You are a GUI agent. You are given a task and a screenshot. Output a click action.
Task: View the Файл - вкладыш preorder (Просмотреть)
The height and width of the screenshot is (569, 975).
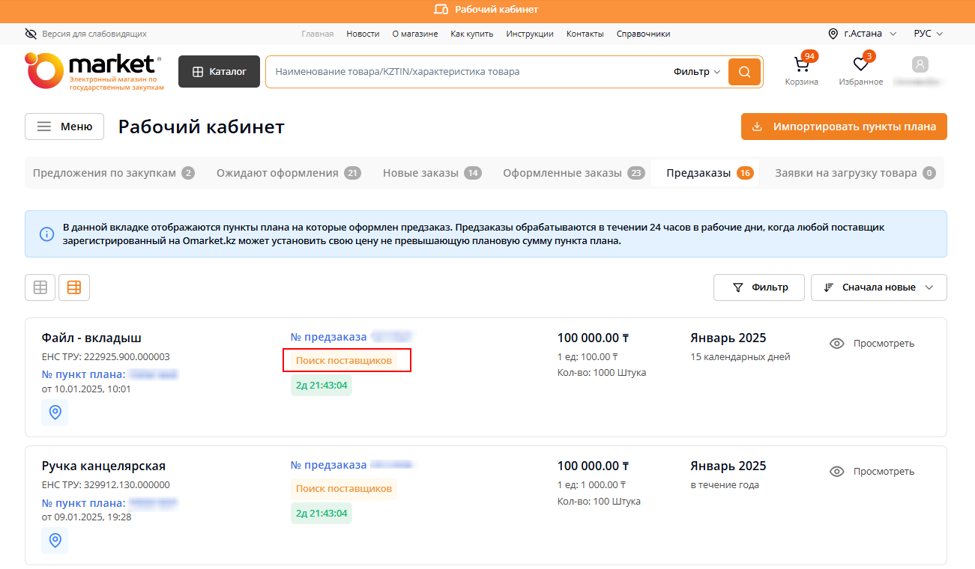point(872,344)
